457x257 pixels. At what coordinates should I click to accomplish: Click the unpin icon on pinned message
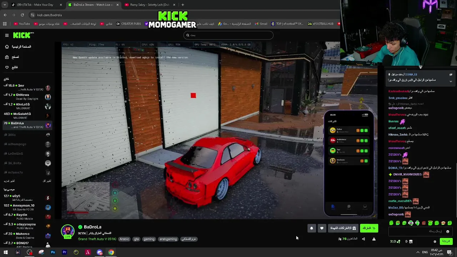pos(451,75)
